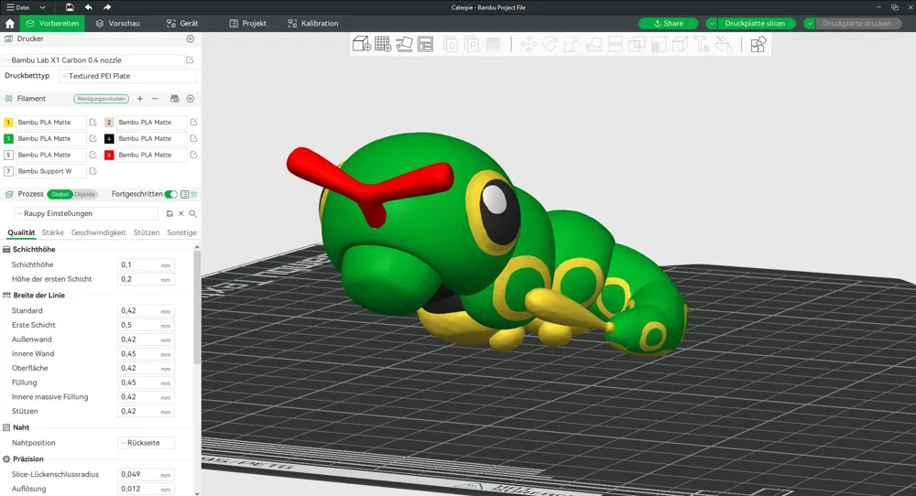Click the Auto orient toolbar icon
916x496 pixels.
[404, 44]
